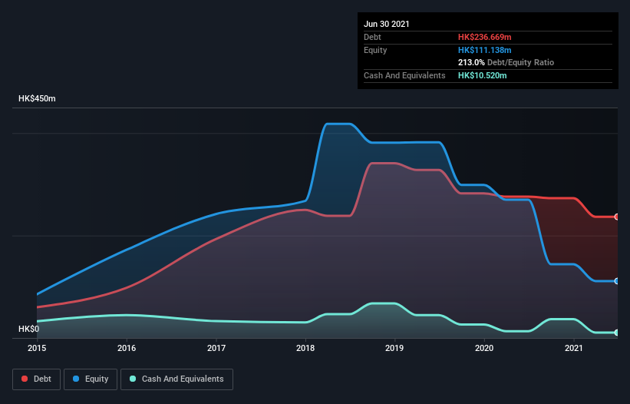Toggle the Cash And Equivalents legend button

(176, 379)
